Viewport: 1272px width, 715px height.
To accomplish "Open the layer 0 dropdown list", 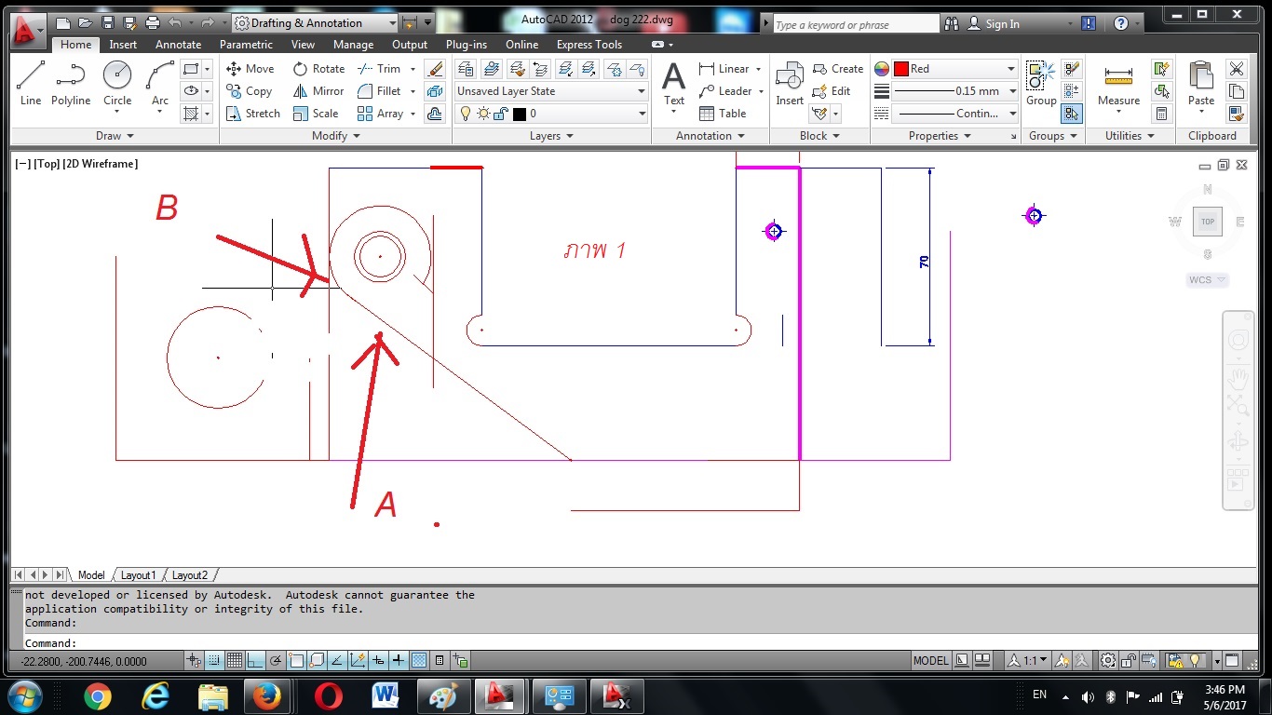I will [x=551, y=114].
